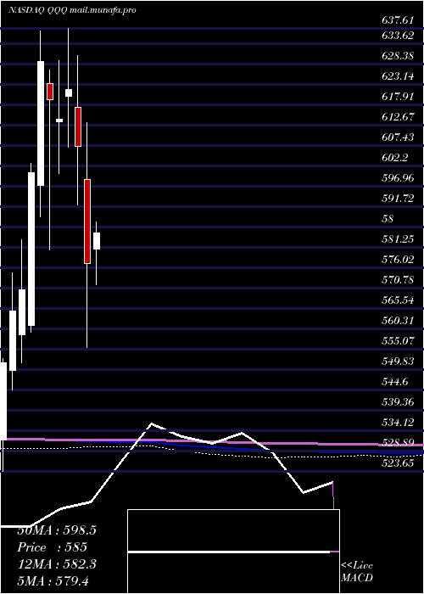Click the tallest white candlestick near 612
This screenshot has height=594, width=424.
pyautogui.click(x=41, y=123)
